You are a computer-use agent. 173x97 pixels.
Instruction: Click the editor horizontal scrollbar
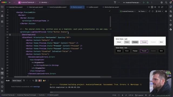tap(57, 77)
